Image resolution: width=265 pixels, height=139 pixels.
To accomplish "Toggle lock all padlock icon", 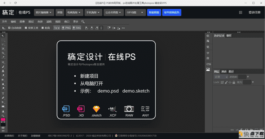I will [234, 82].
